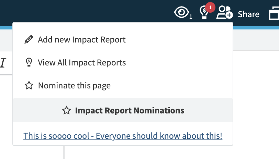
Task: Open the 'This is soooo cool' nomination link
Action: tap(123, 136)
